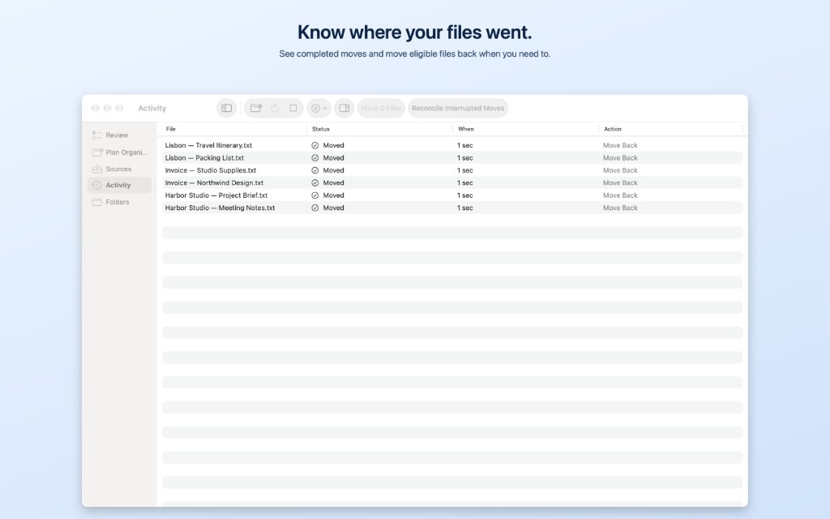
Task: Click Moved checkmark icon for Travel Itinerary
Action: tap(315, 145)
